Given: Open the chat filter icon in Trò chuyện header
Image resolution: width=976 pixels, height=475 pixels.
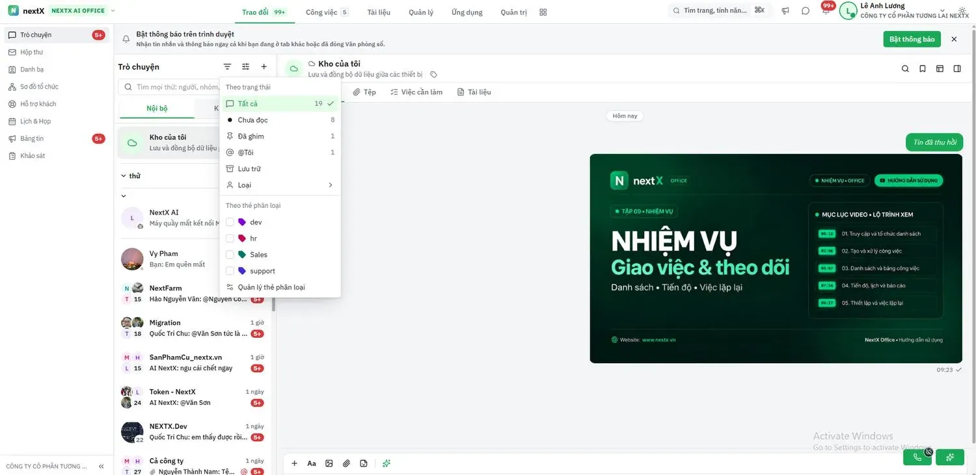Looking at the screenshot, I should click(x=227, y=67).
